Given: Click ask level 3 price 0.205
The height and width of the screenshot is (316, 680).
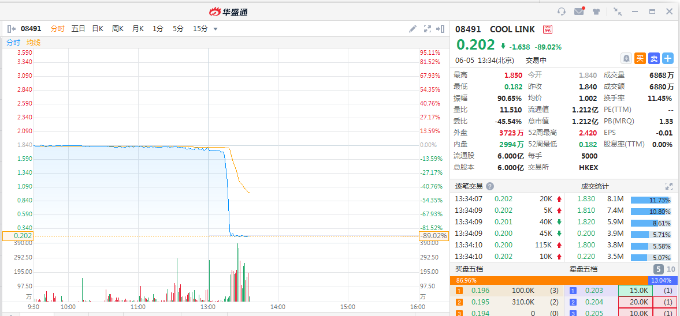Looking at the screenshot, I should click(x=594, y=313).
